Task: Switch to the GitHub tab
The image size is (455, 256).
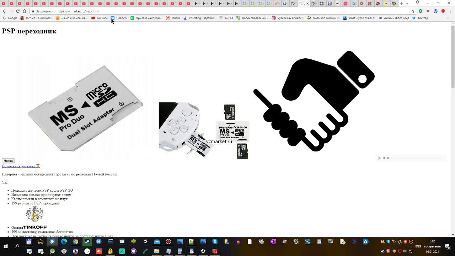Action: tap(293, 4)
